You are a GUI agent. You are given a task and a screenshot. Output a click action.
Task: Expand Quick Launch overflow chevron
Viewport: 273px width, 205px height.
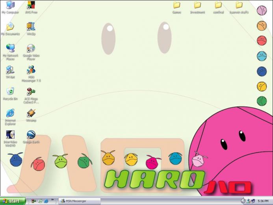[x=52, y=199]
